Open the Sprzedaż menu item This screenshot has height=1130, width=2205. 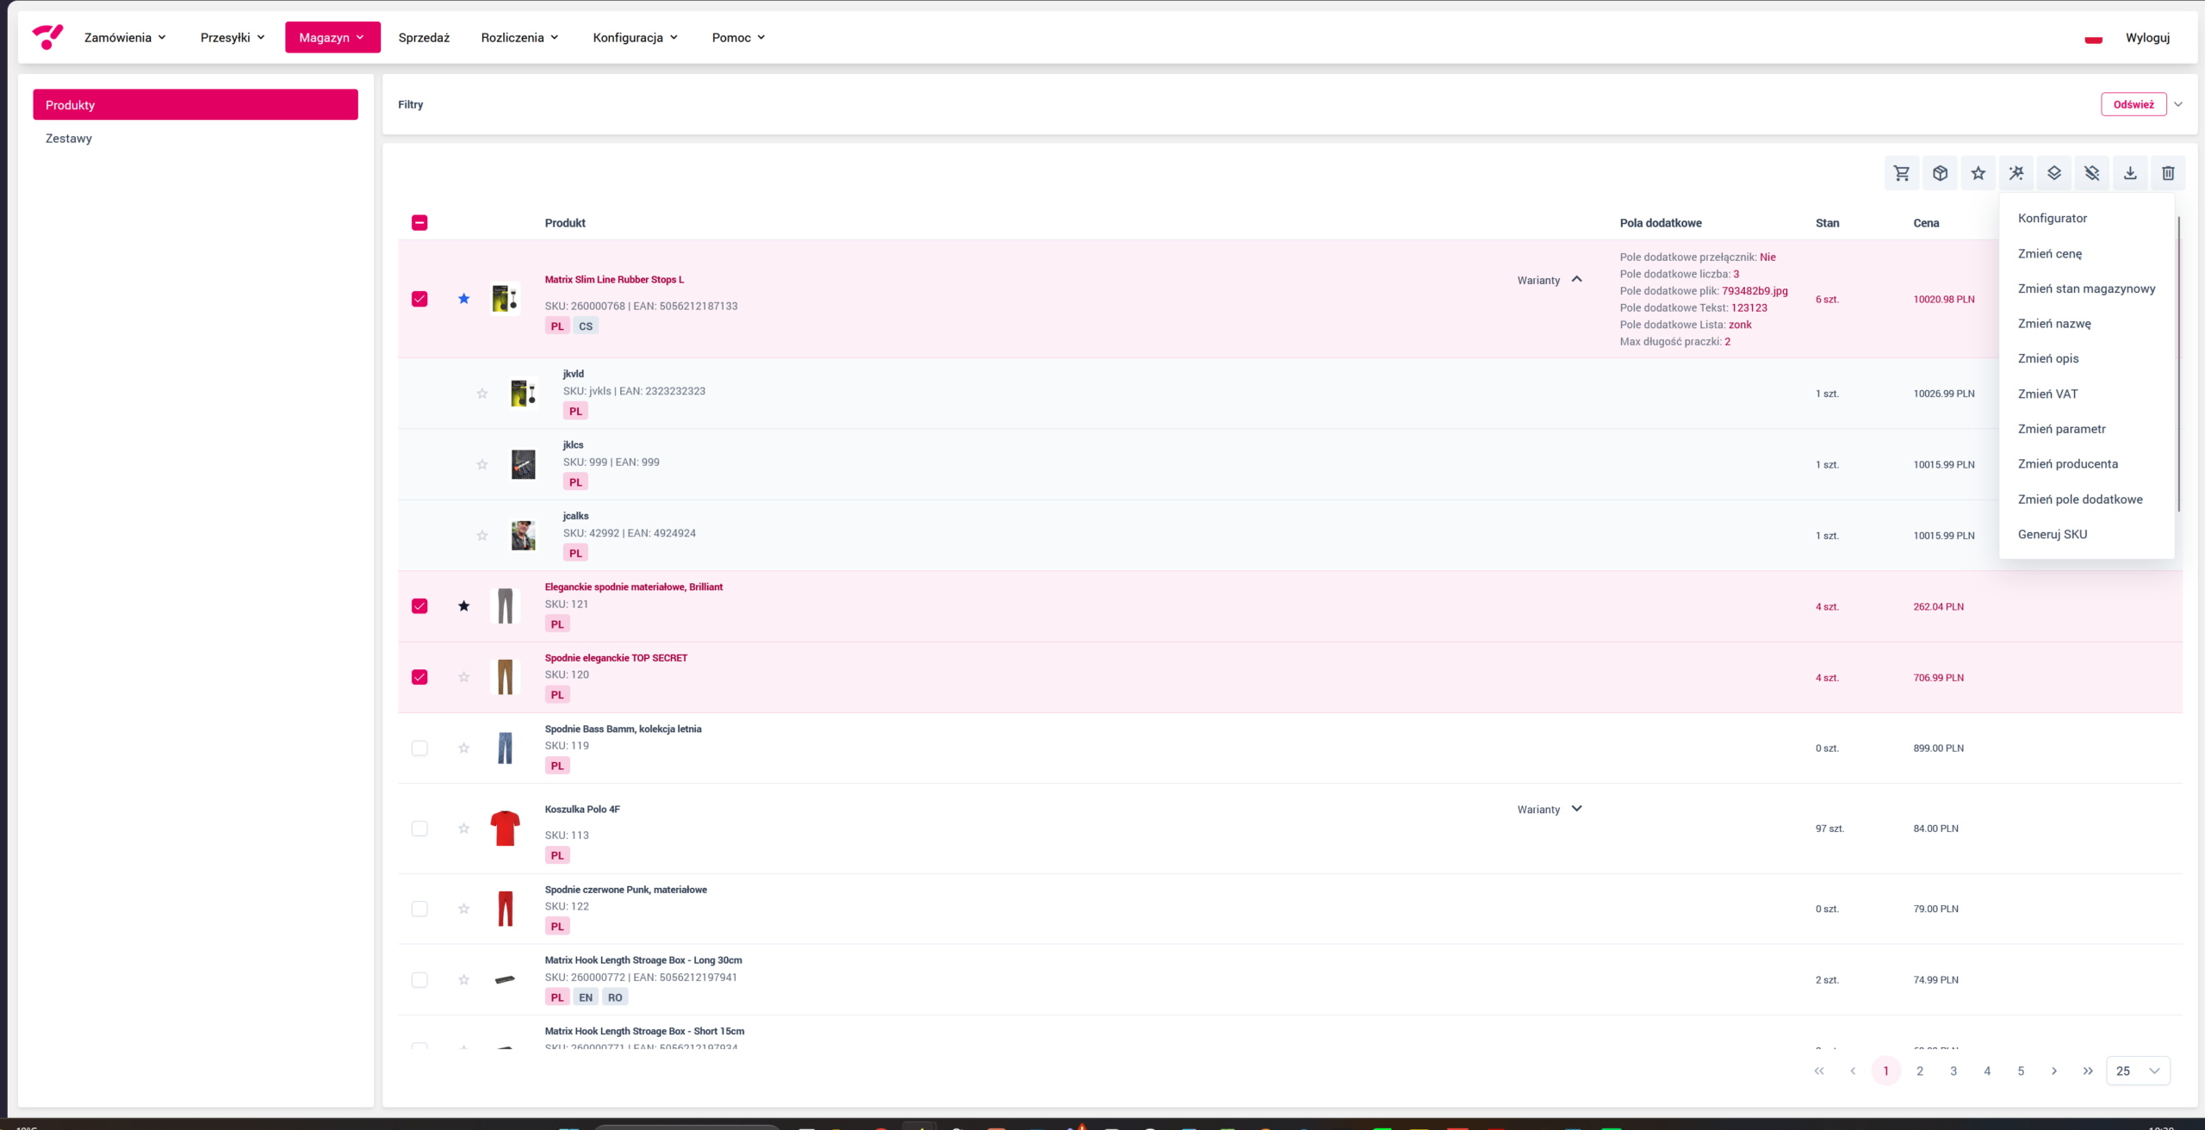tap(424, 37)
